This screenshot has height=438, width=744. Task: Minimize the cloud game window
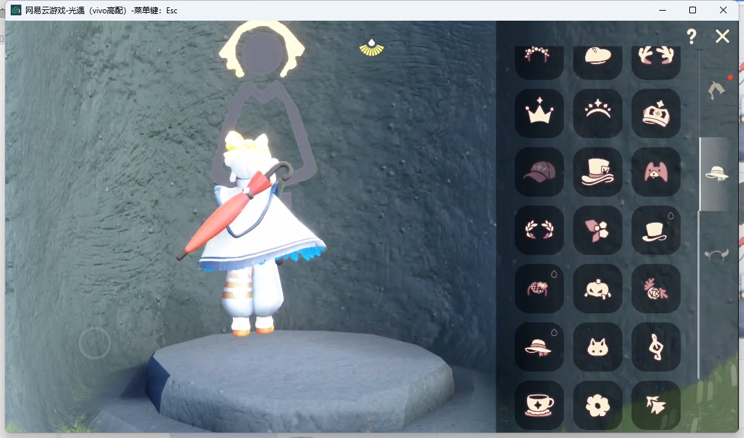coord(663,10)
